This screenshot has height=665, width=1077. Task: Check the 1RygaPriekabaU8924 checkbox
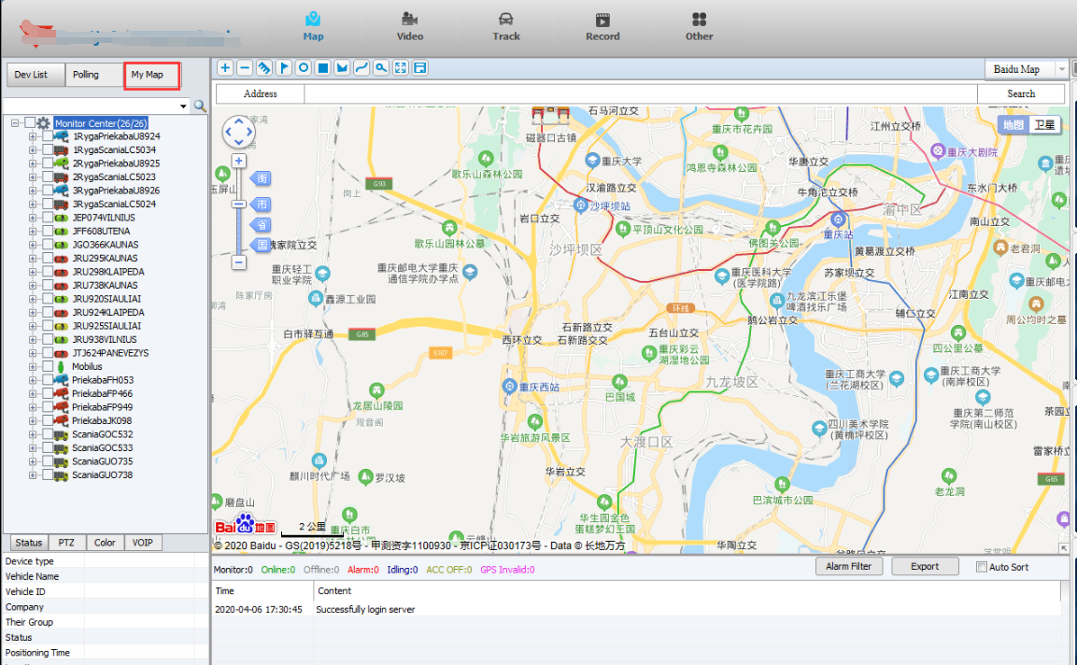pyautogui.click(x=48, y=136)
